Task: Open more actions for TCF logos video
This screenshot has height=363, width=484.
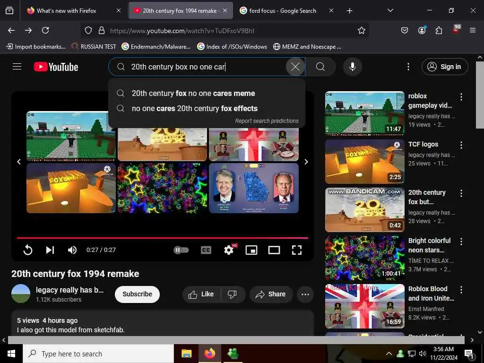Action: pyautogui.click(x=461, y=145)
